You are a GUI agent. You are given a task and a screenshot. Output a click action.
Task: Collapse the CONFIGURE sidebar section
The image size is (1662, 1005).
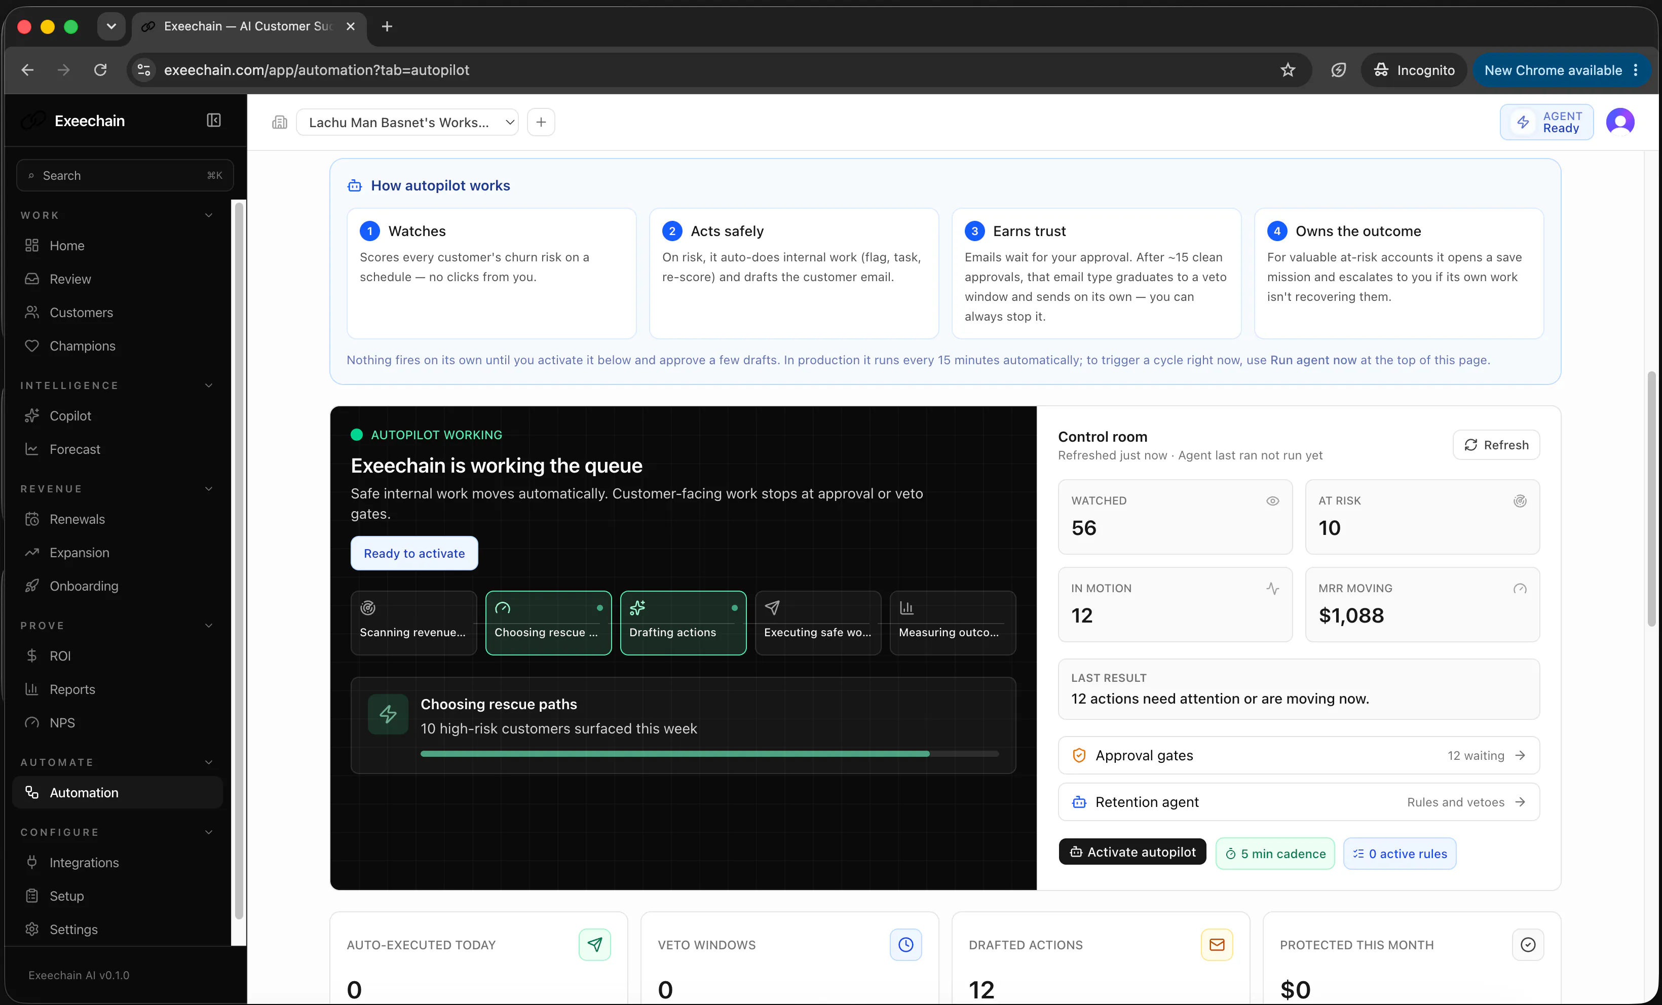[x=208, y=832]
